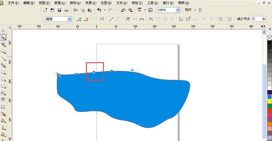This screenshot has width=272, height=141.
Task: Expand the launcher dropdown arrow
Action: coord(145,10)
